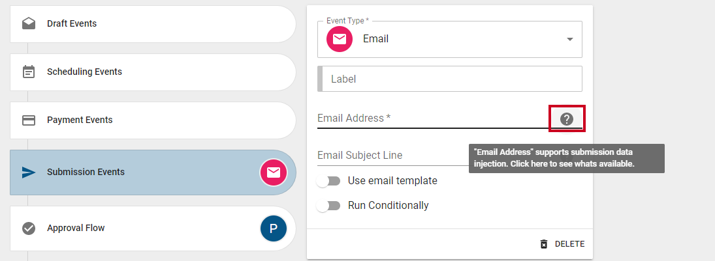Select Scheduling Events in the sidebar
The height and width of the screenshot is (261, 715).
point(153,72)
